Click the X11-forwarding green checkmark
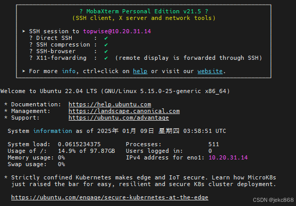The height and width of the screenshot is (206, 296). point(106,58)
